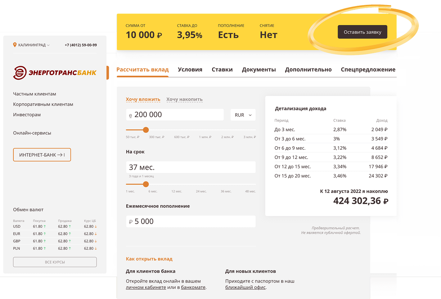Click the deposit amount slider handle

[x=146, y=130]
